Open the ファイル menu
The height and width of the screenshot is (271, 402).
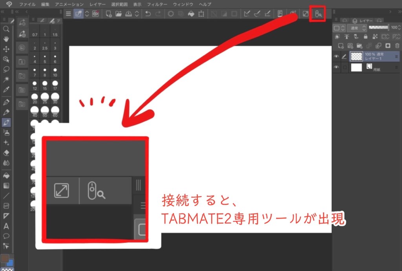(x=27, y=4)
